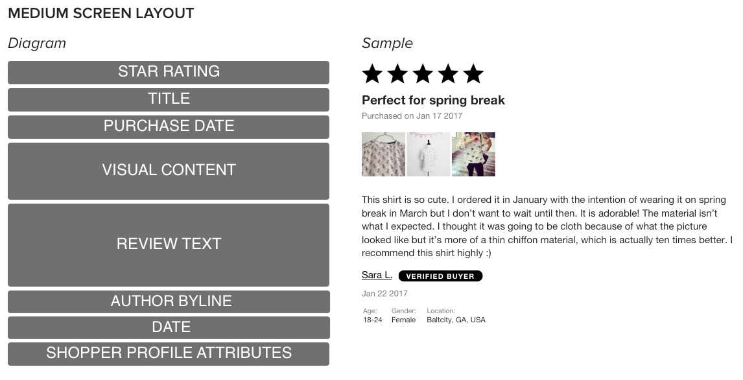This screenshot has width=743, height=380.
Task: Click the review title Perfect for spring break
Action: (433, 101)
